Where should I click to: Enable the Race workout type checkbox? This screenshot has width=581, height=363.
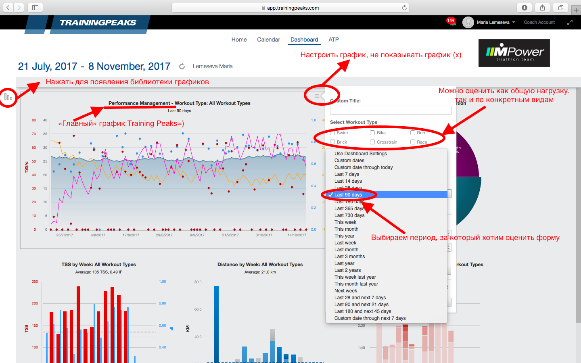pos(413,142)
